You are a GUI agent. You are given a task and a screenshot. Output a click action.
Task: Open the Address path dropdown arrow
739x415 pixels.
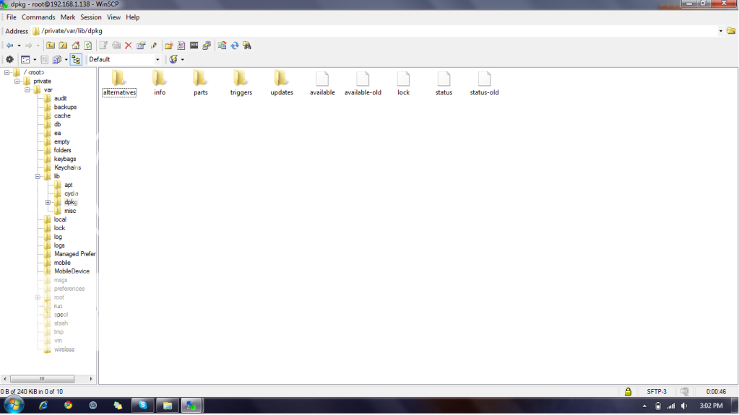click(x=720, y=31)
